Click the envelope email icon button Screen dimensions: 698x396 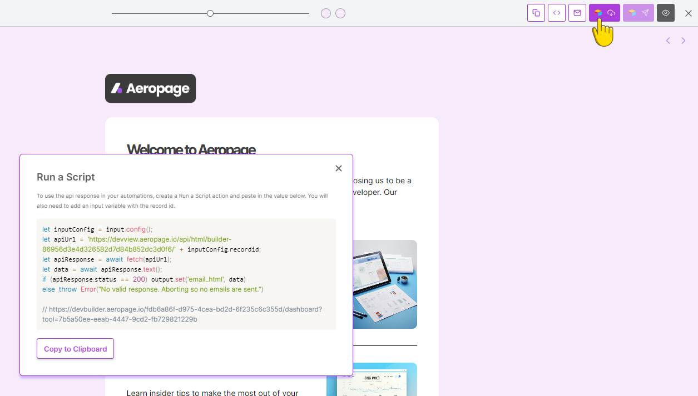click(577, 13)
